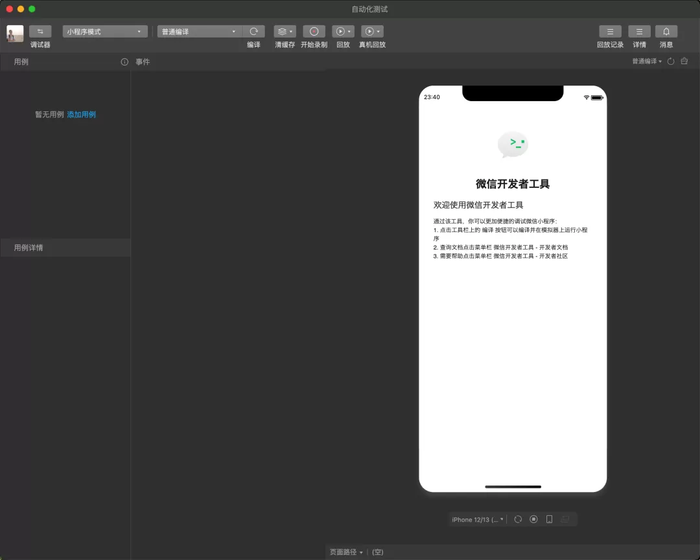Click the 微信开发者工具 heading in simulator

tap(513, 184)
